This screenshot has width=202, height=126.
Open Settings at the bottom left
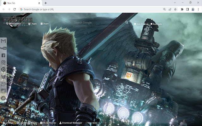click(x=8, y=123)
